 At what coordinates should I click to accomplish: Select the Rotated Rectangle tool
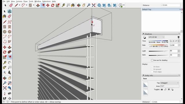[10, 27]
